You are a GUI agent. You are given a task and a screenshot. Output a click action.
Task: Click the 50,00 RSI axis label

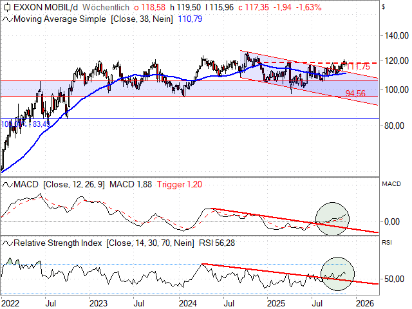(x=394, y=279)
